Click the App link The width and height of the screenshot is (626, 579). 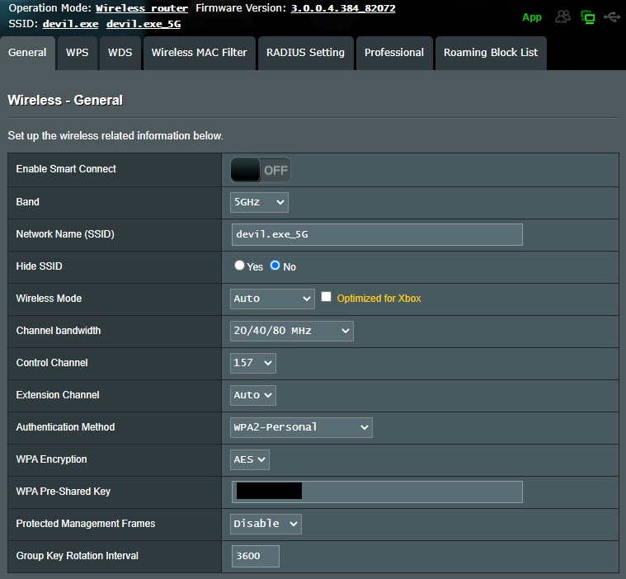point(532,17)
